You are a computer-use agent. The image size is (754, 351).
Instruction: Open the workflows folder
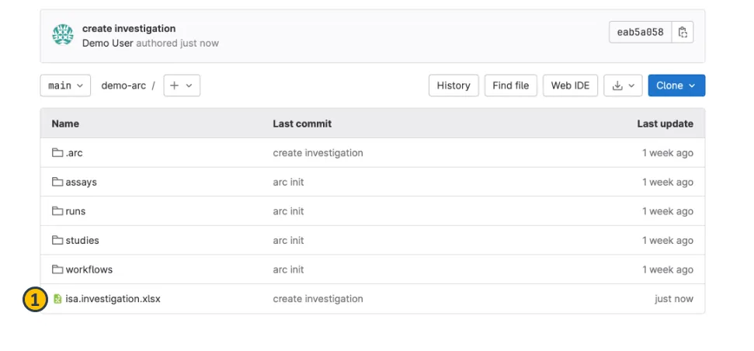coord(89,269)
